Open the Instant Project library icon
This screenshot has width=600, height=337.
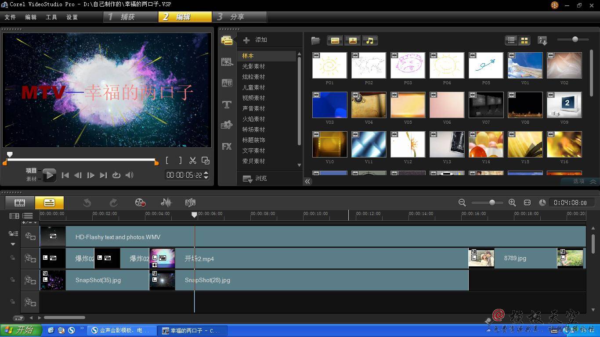[x=227, y=62]
